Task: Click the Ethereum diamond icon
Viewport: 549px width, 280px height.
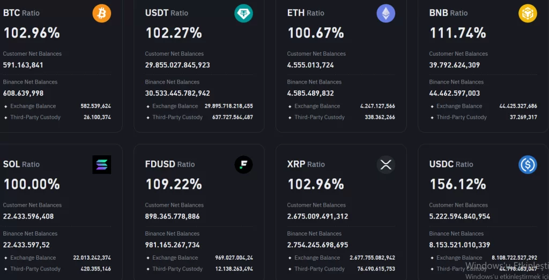Action: click(386, 13)
